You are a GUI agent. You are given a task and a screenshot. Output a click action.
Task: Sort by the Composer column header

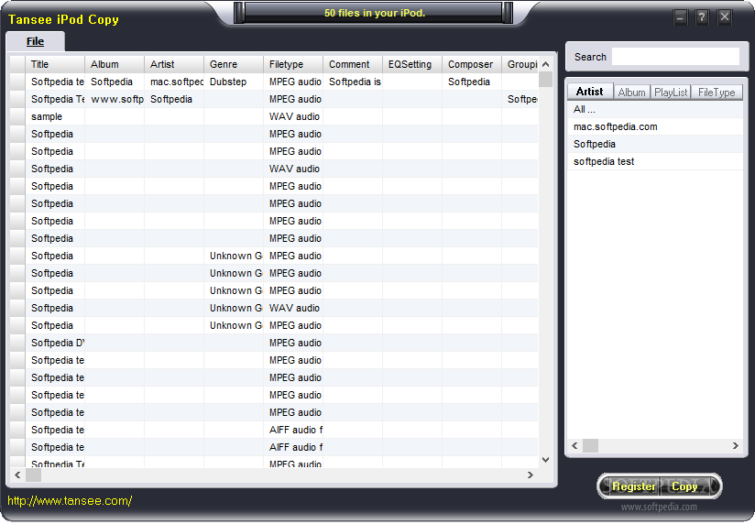tap(471, 64)
